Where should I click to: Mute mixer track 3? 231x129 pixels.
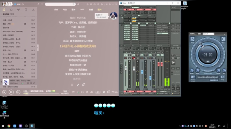(x=146, y=58)
